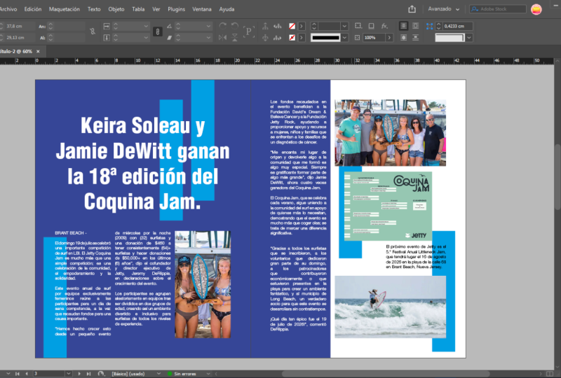Rotate 90 degrees counterclockwise
The height and width of the screenshot is (378, 561).
(x=235, y=26)
